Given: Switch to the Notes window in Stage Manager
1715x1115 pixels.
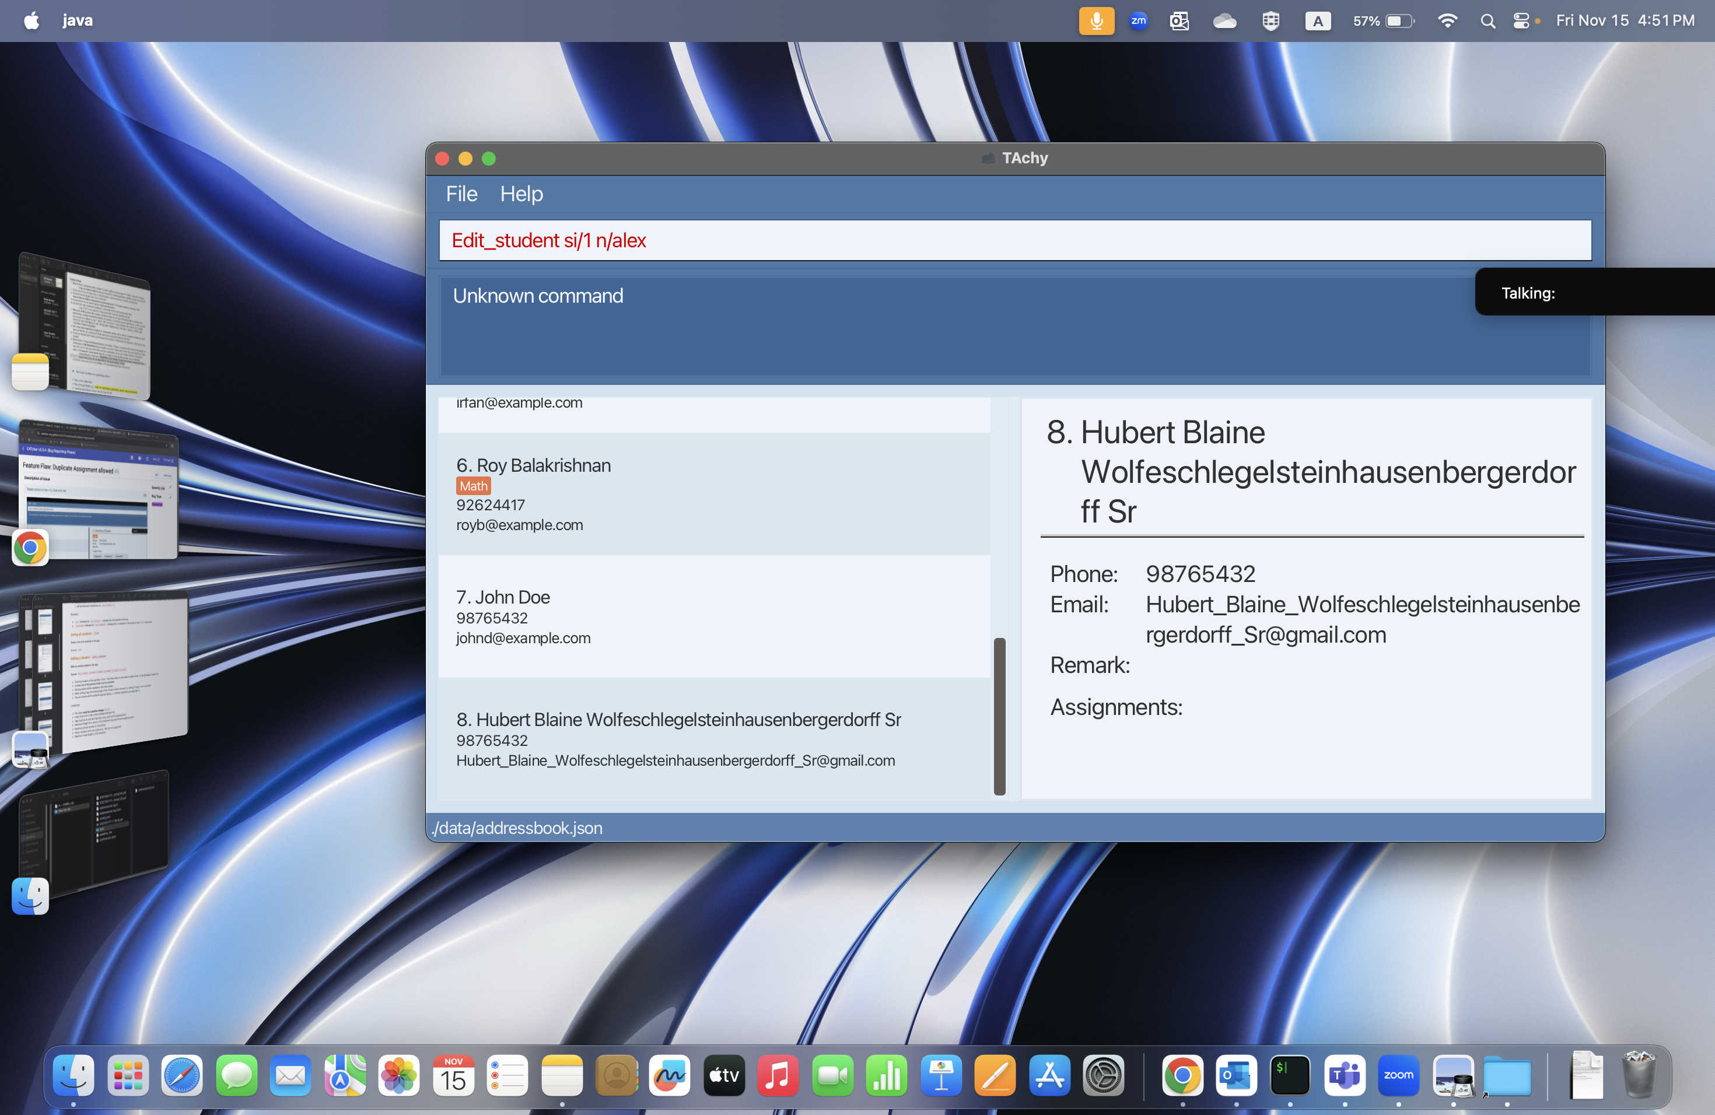Looking at the screenshot, I should pos(85,325).
